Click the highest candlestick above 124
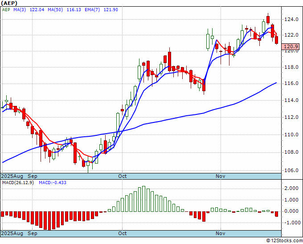The width and height of the screenshot is (303, 244). pos(268,19)
